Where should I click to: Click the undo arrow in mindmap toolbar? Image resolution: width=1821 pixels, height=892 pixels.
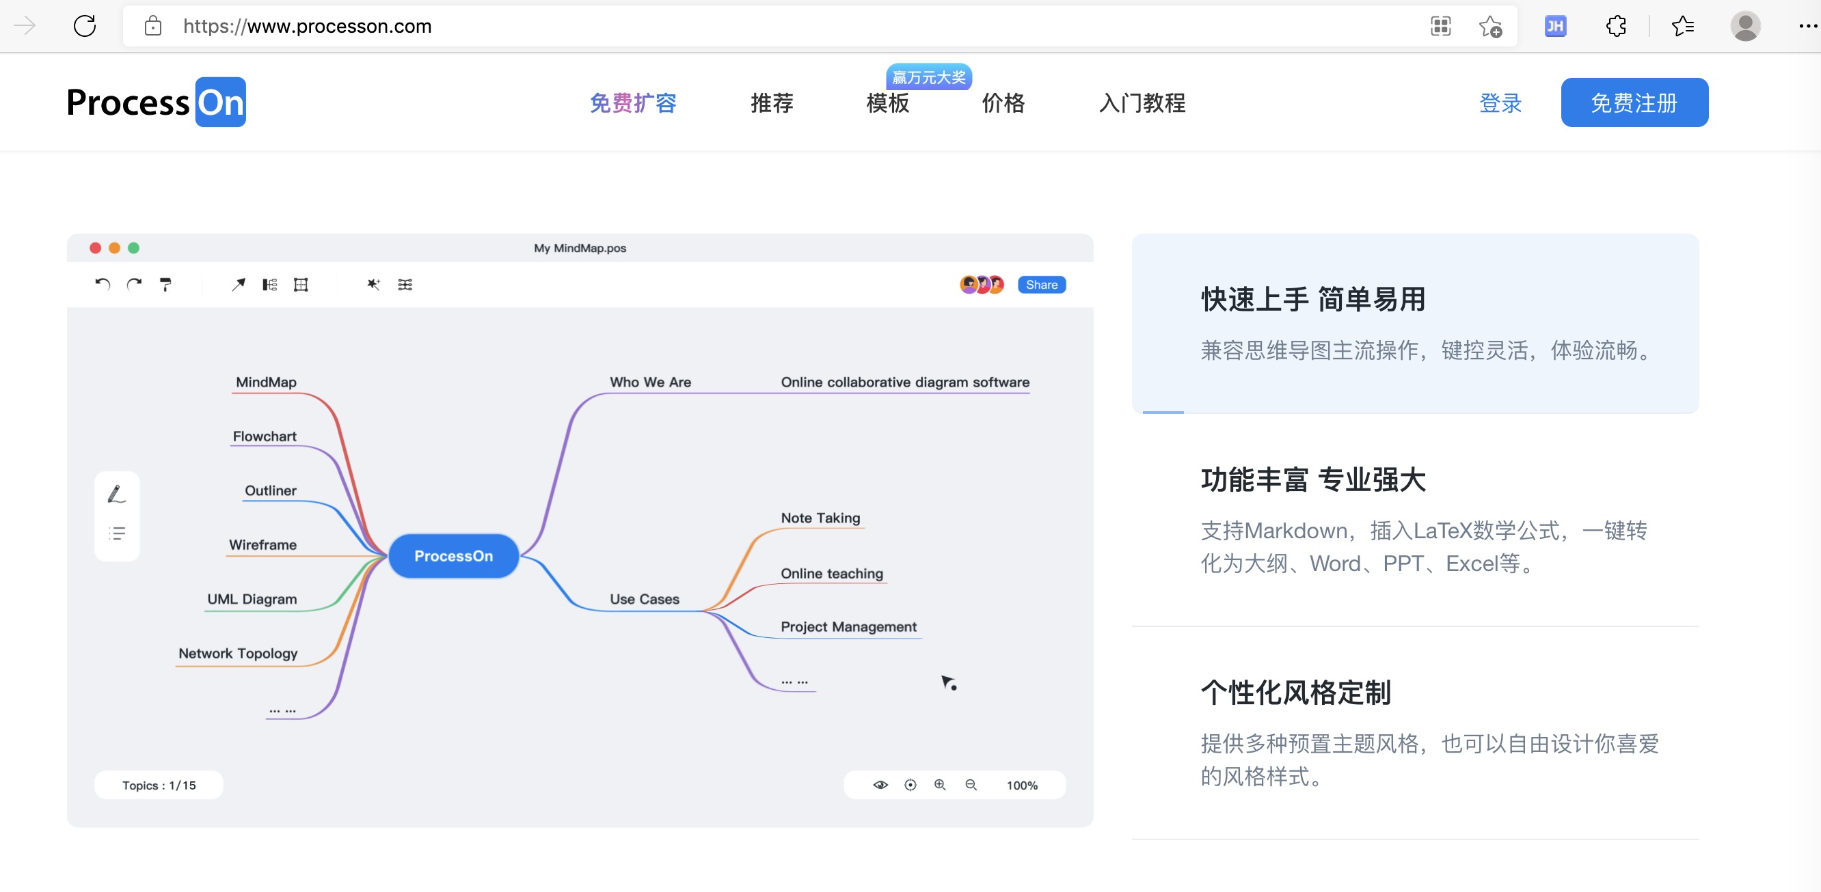103,284
